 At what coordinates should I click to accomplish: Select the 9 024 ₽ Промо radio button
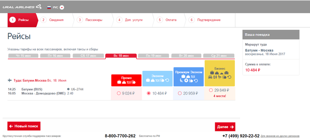tap(119, 93)
